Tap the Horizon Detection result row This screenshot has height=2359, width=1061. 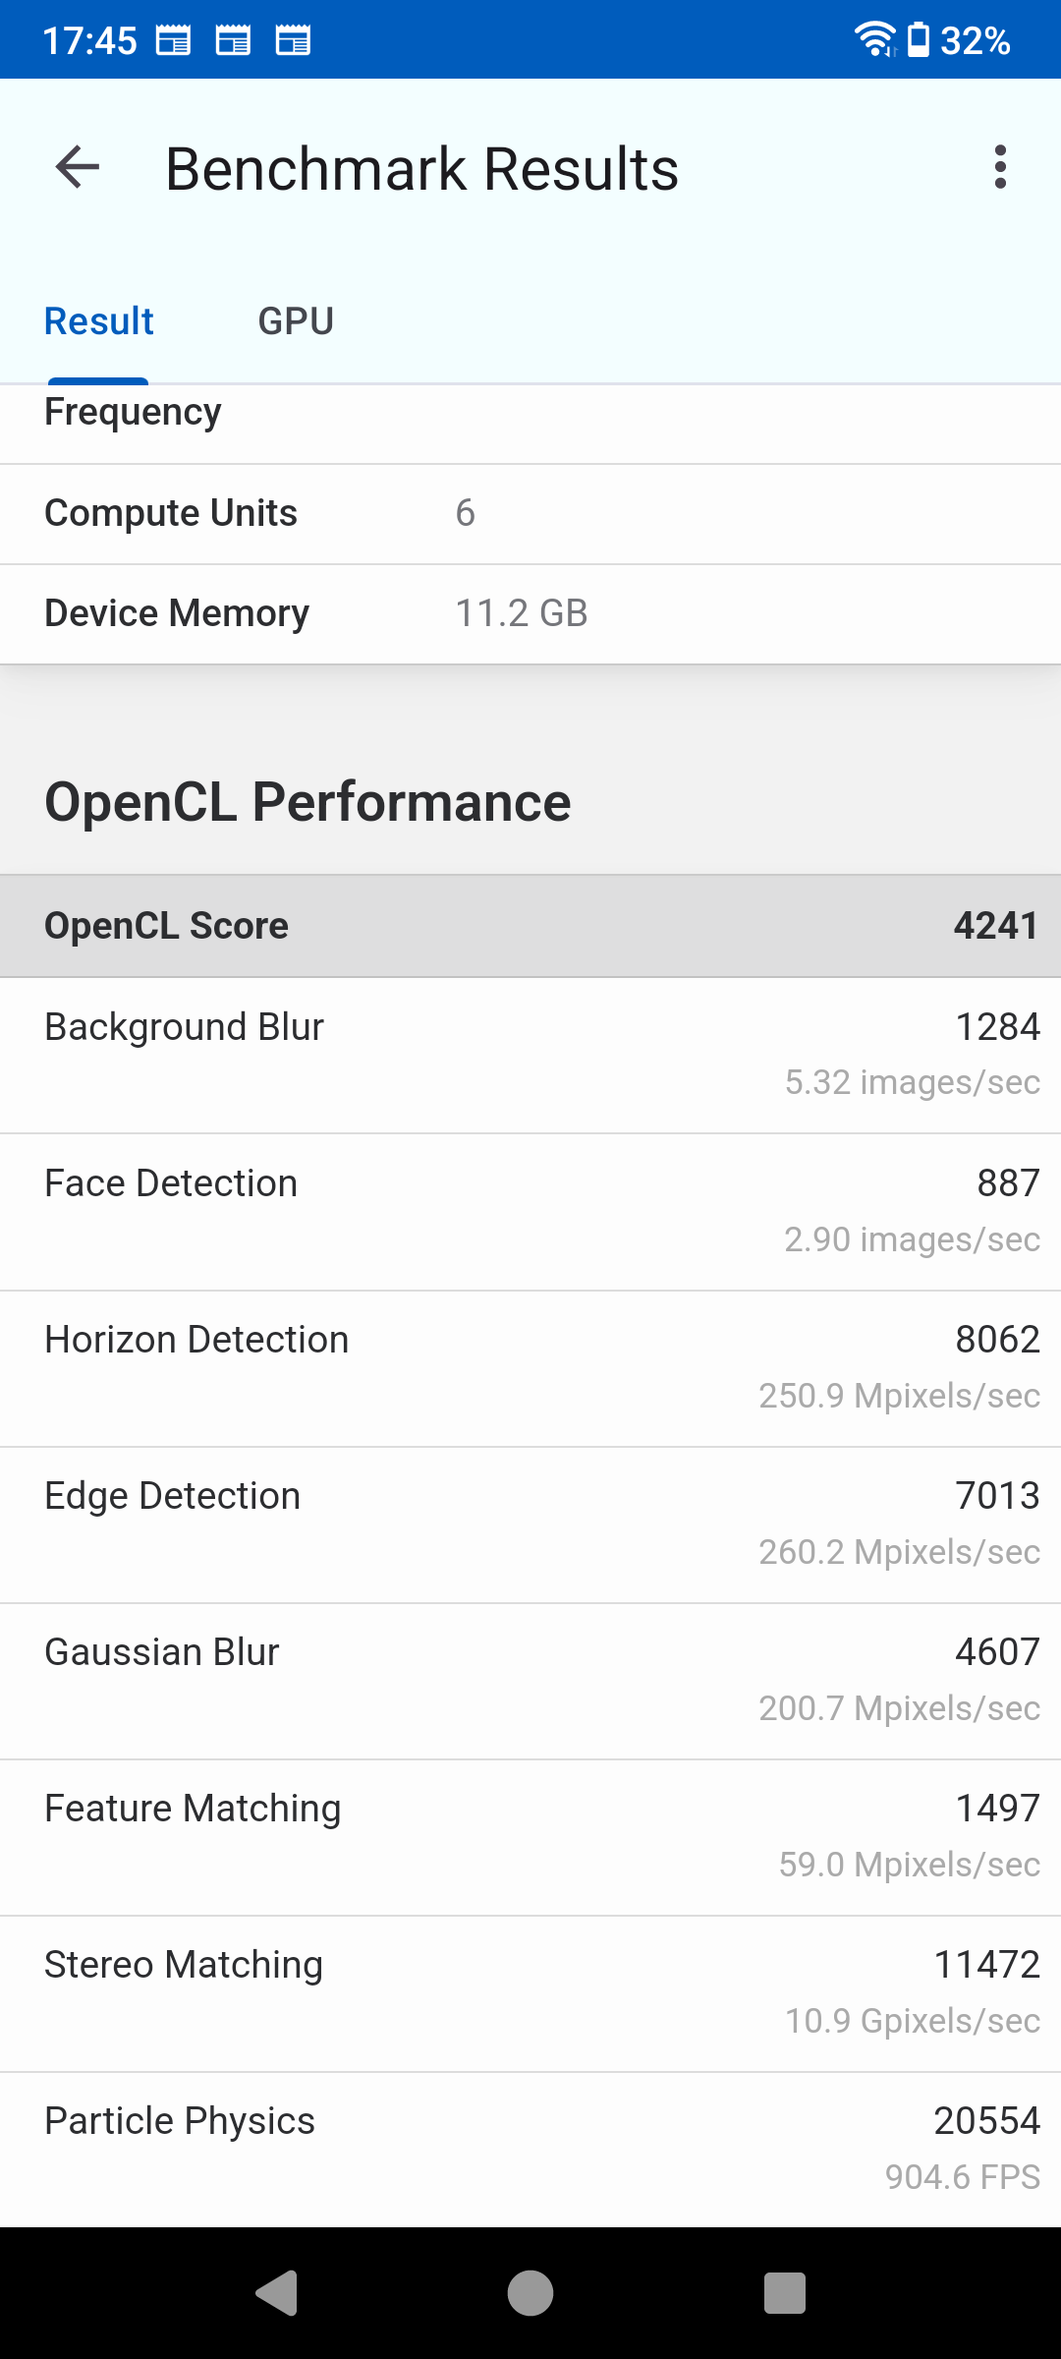point(530,1368)
